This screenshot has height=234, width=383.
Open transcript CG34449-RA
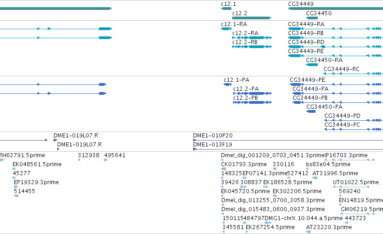(335, 29)
